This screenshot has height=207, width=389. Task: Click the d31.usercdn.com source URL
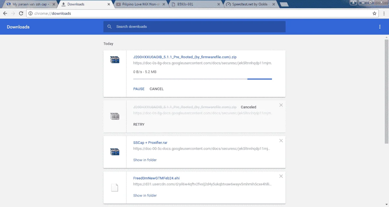202,184
